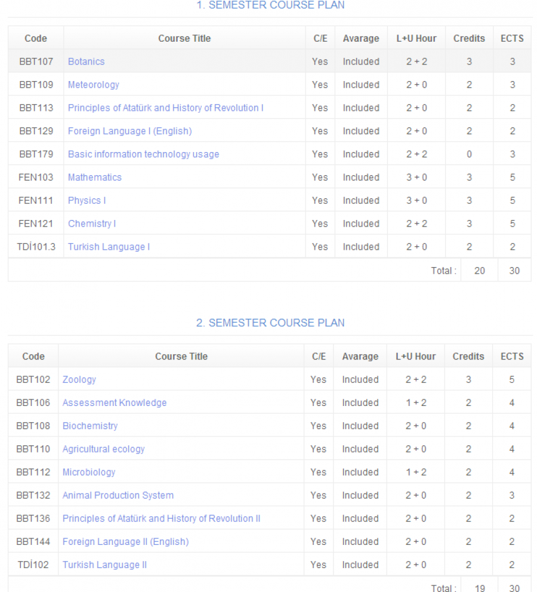The image size is (537, 592).
Task: Click L+U Hour header in semester 1 table
Action: [x=416, y=39]
